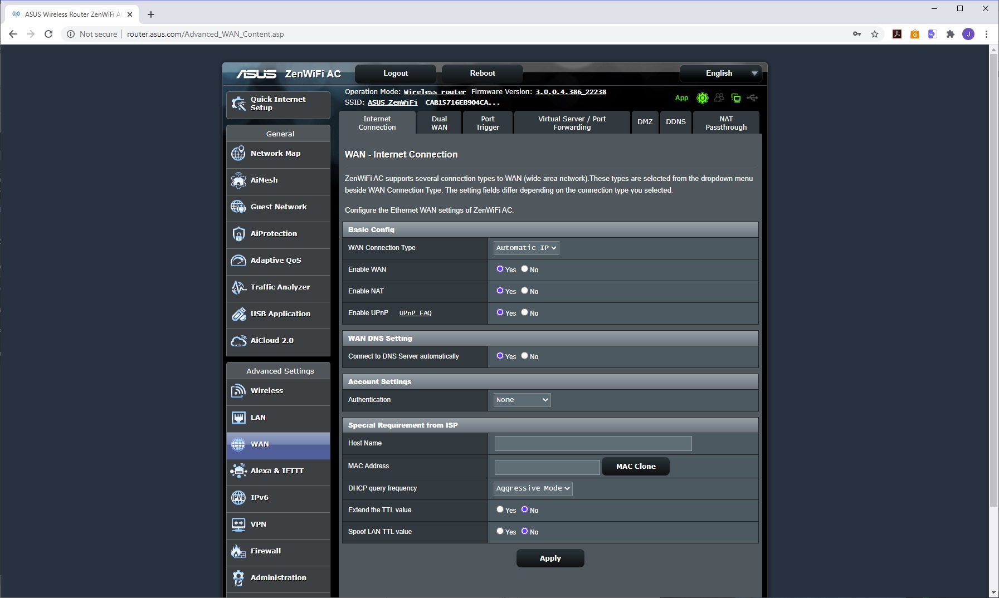Open the UPnP FAQ link
Screen dimensions: 999x598
tap(415, 313)
